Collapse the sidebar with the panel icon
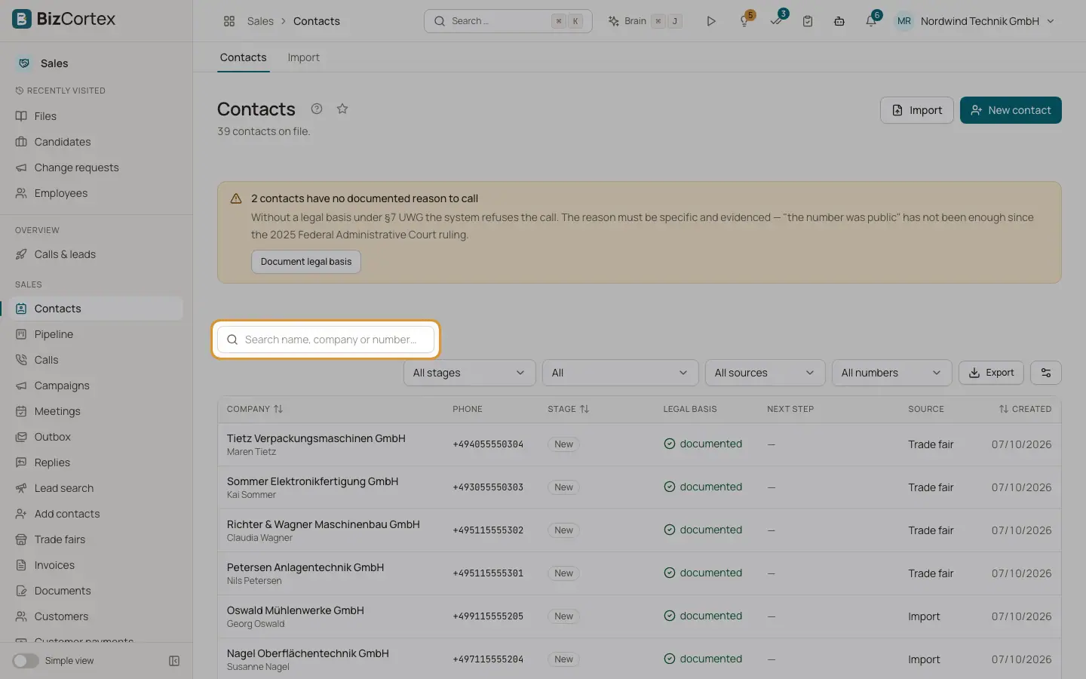The height and width of the screenshot is (679, 1086). point(174,661)
